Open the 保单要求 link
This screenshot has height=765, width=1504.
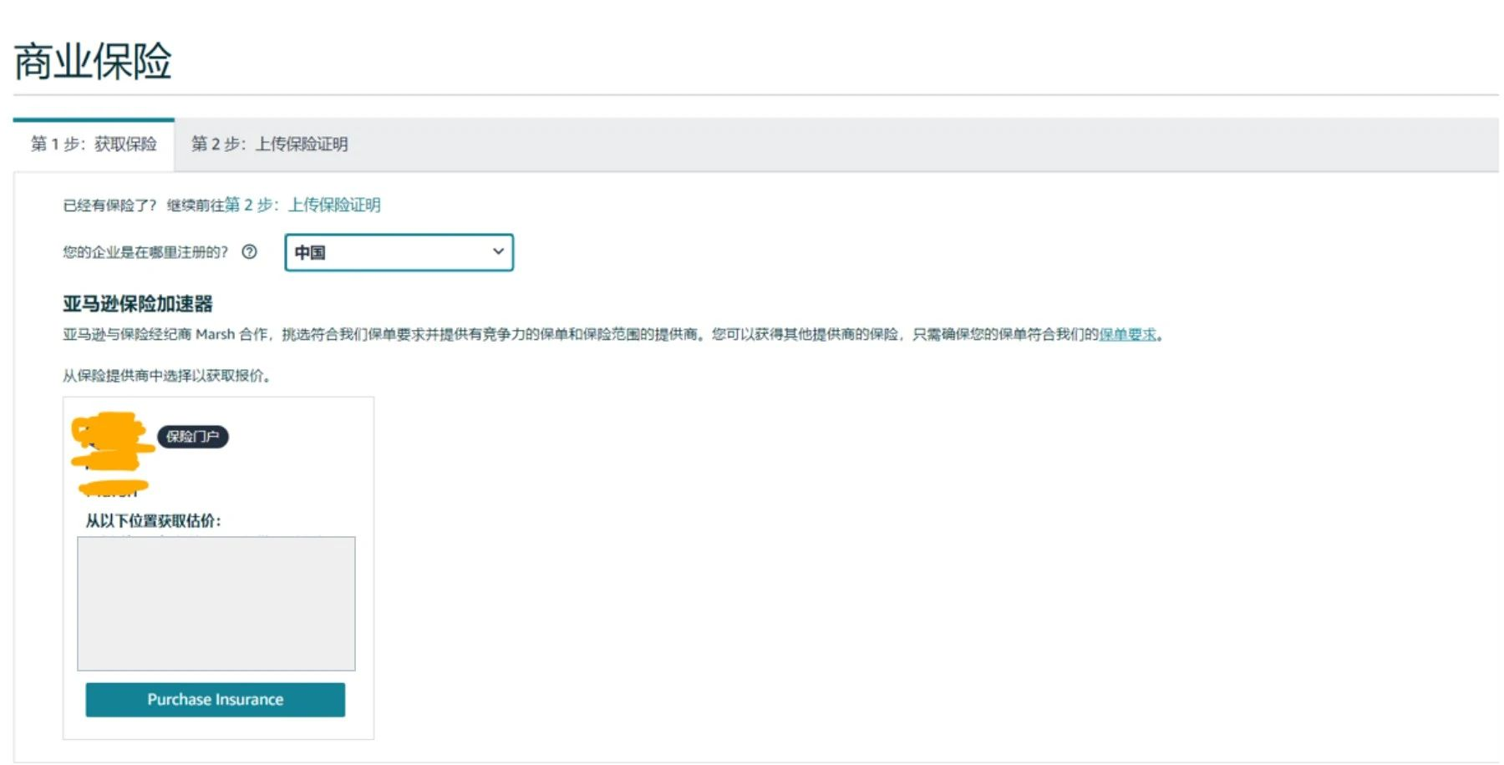[1130, 334]
